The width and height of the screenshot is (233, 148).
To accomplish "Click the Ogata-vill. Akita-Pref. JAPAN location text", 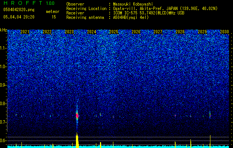I will coord(165,9).
